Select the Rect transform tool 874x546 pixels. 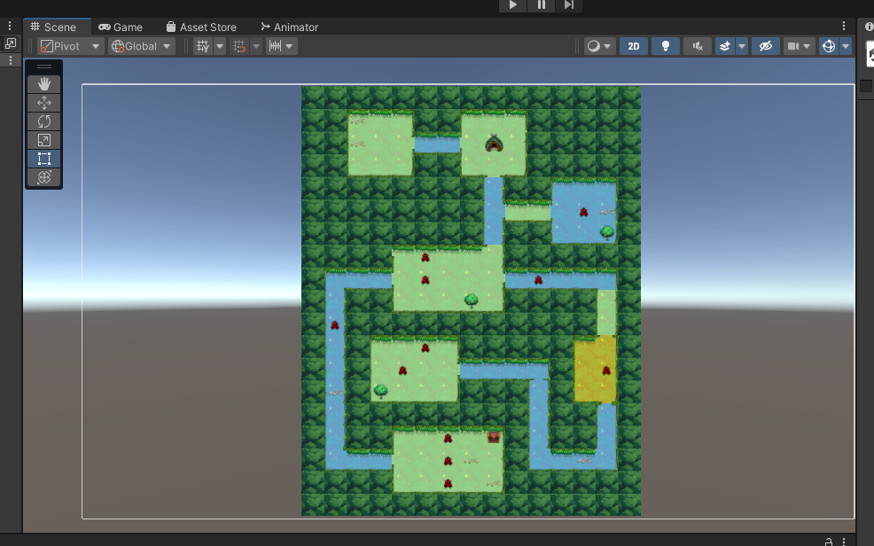[x=43, y=159]
